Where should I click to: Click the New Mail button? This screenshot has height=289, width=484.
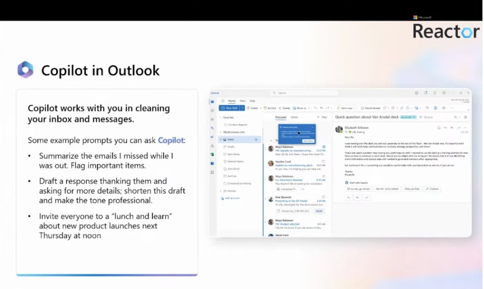pyautogui.click(x=229, y=108)
